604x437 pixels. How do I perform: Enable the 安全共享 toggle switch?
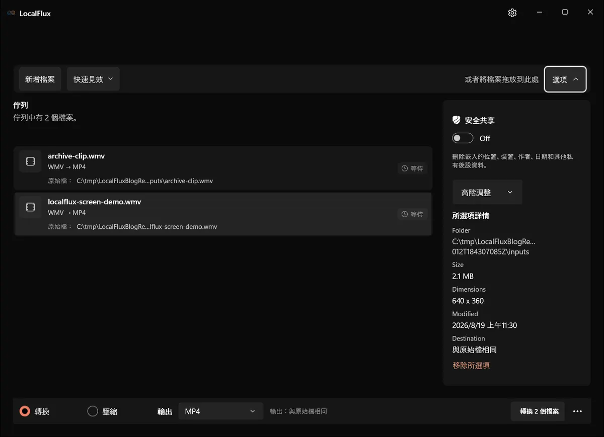click(463, 138)
